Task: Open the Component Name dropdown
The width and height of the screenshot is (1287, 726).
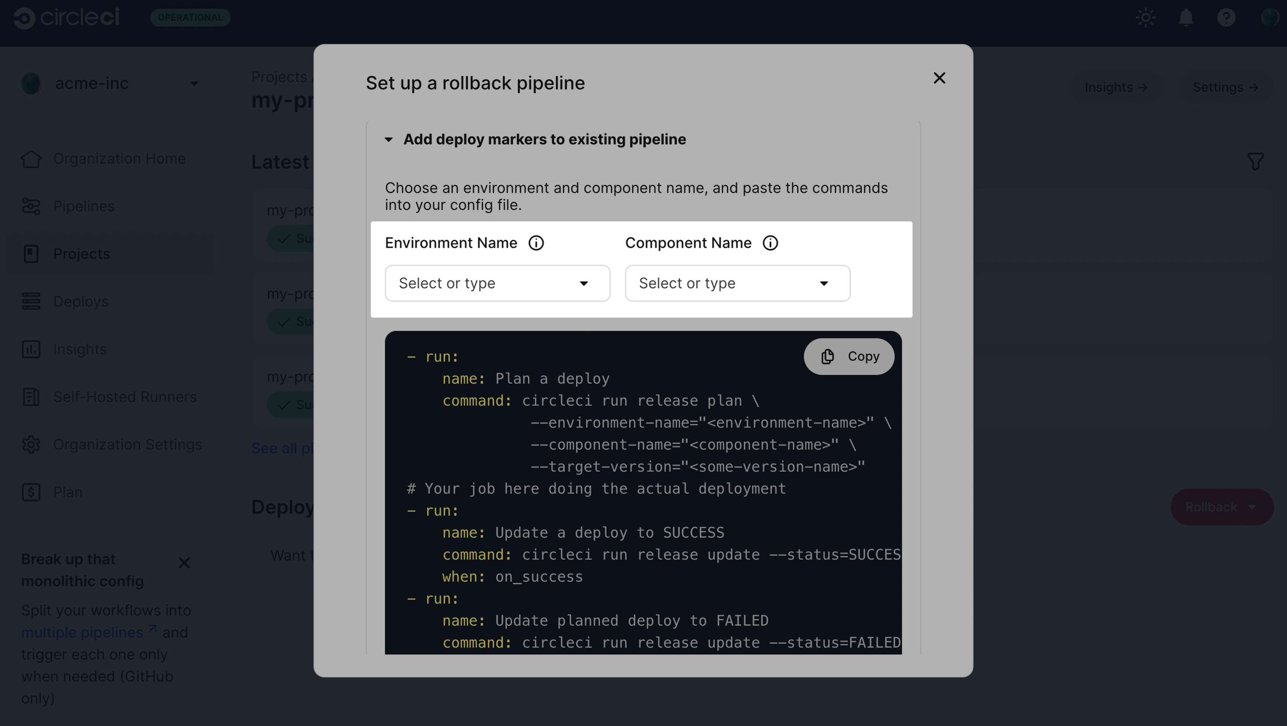Action: [737, 283]
